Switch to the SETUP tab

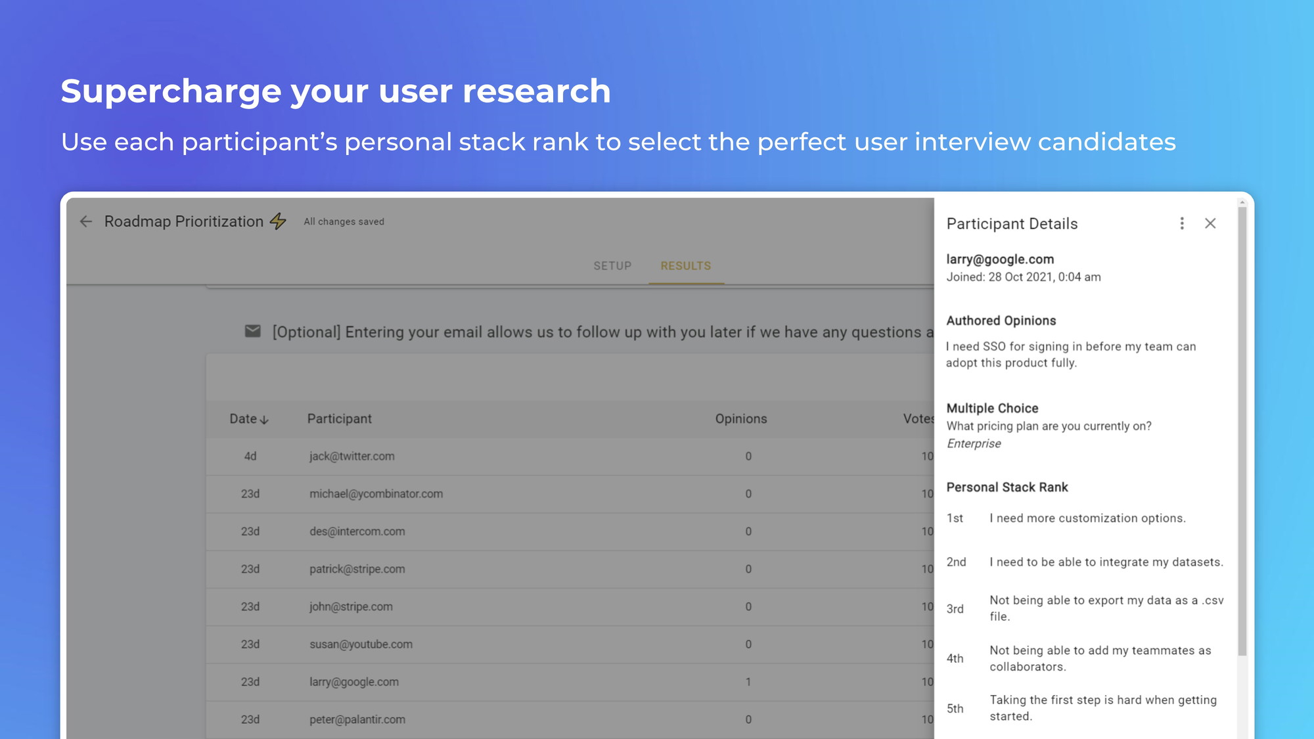[x=612, y=266]
